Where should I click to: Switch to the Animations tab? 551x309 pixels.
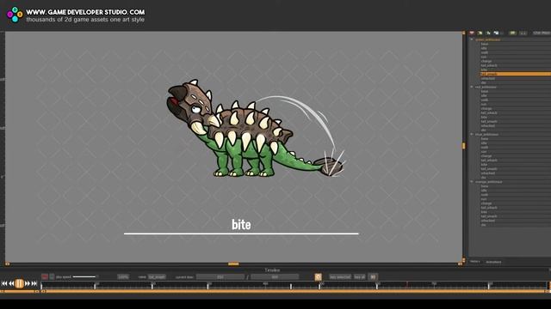pyautogui.click(x=493, y=262)
